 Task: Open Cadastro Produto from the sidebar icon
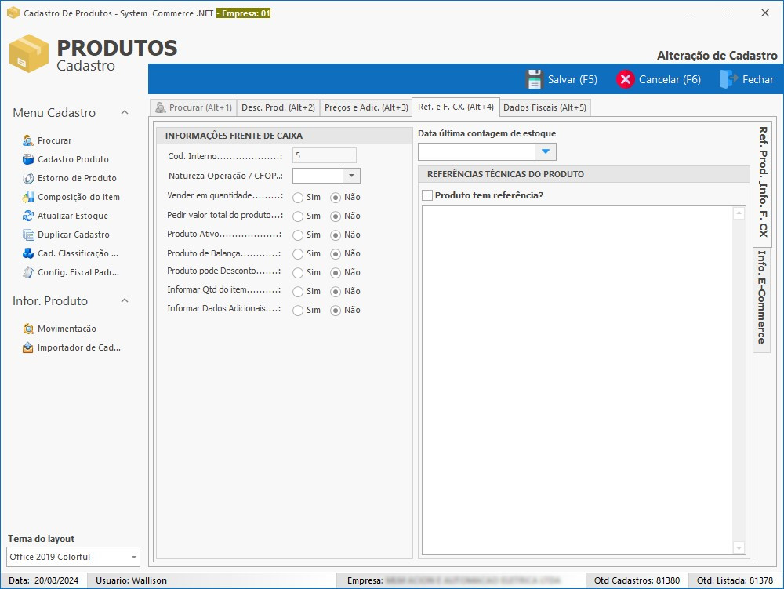click(x=28, y=159)
